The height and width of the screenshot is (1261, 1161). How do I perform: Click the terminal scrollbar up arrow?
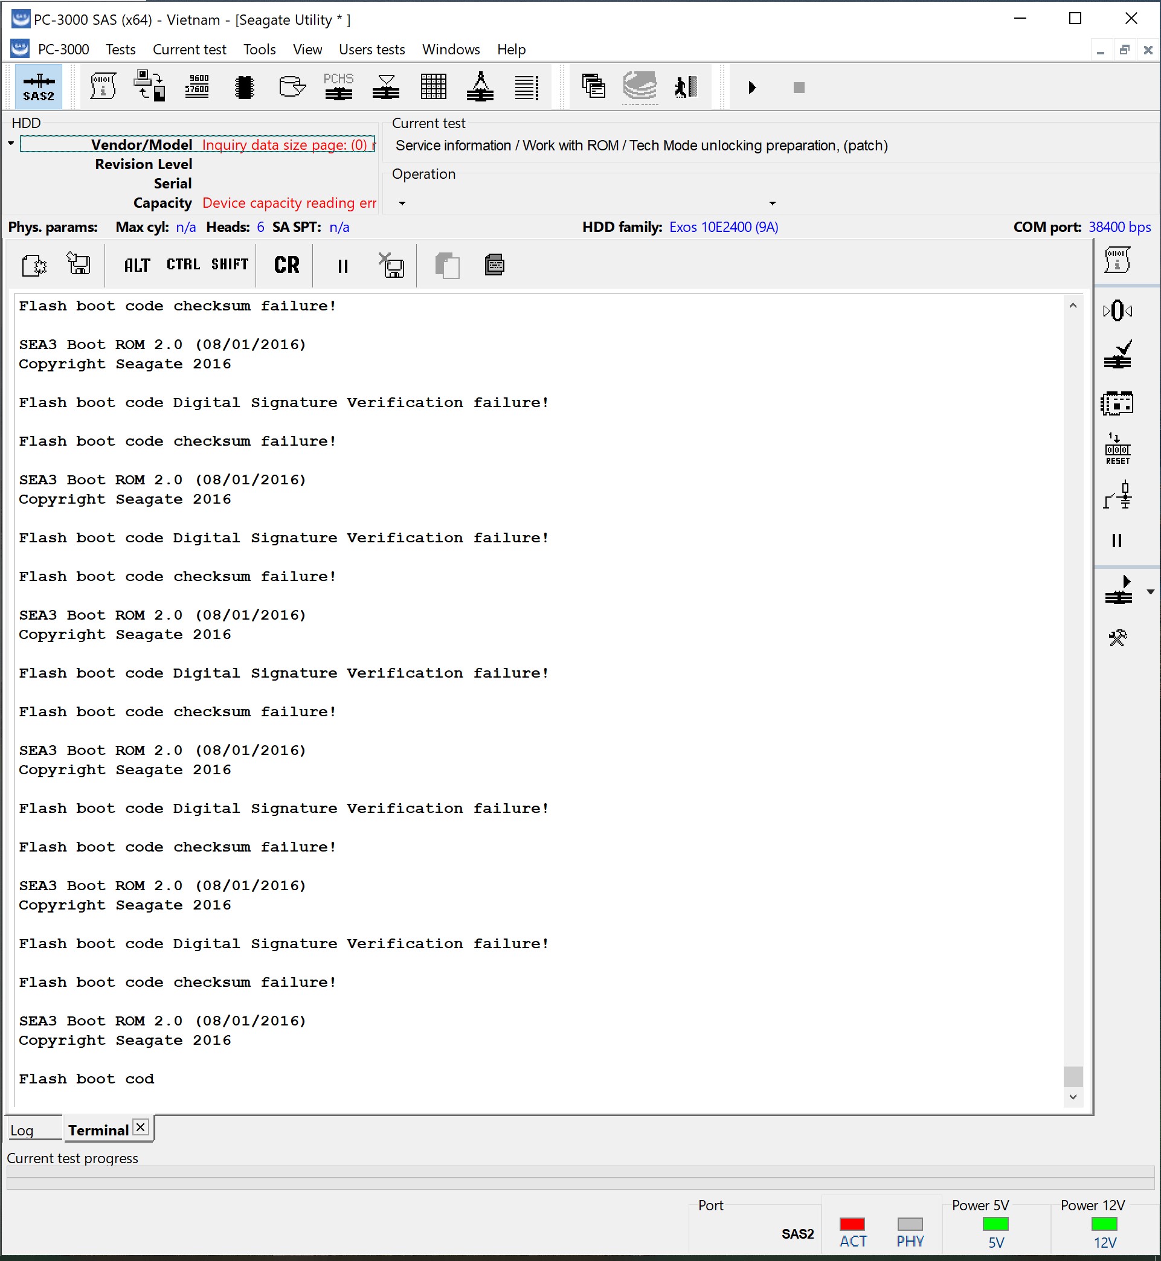coord(1073,306)
